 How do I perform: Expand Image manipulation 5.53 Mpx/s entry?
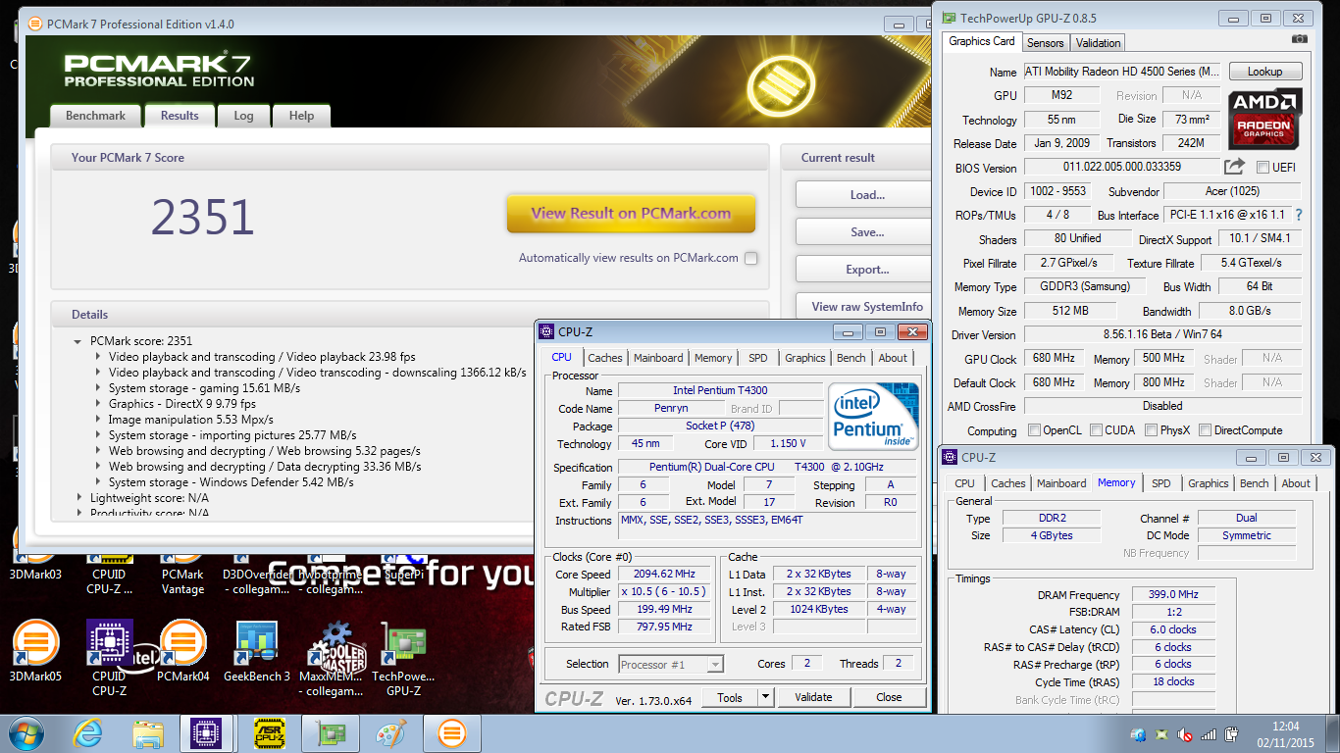pyautogui.click(x=98, y=420)
